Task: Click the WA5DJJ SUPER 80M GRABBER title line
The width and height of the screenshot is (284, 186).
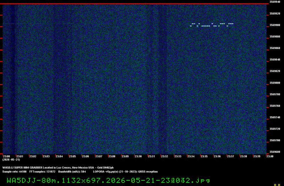Action: click(x=58, y=168)
